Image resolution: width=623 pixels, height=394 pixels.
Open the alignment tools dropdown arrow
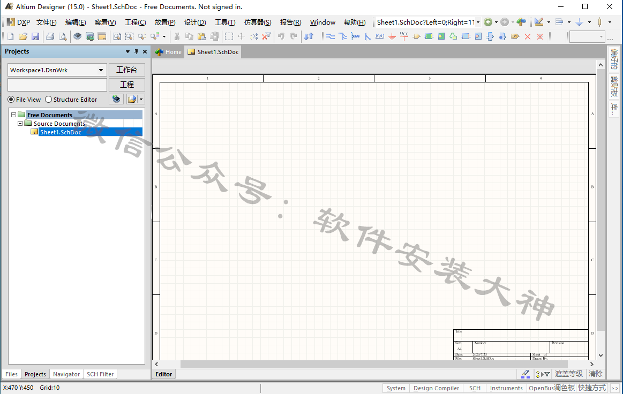coord(569,22)
